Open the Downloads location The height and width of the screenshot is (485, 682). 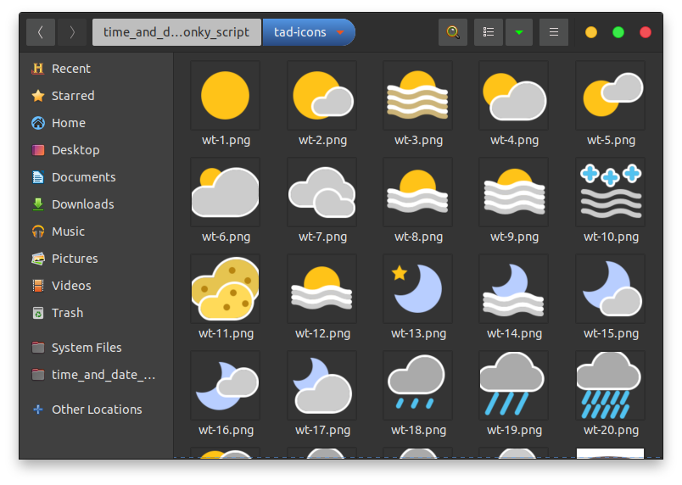coord(96,204)
